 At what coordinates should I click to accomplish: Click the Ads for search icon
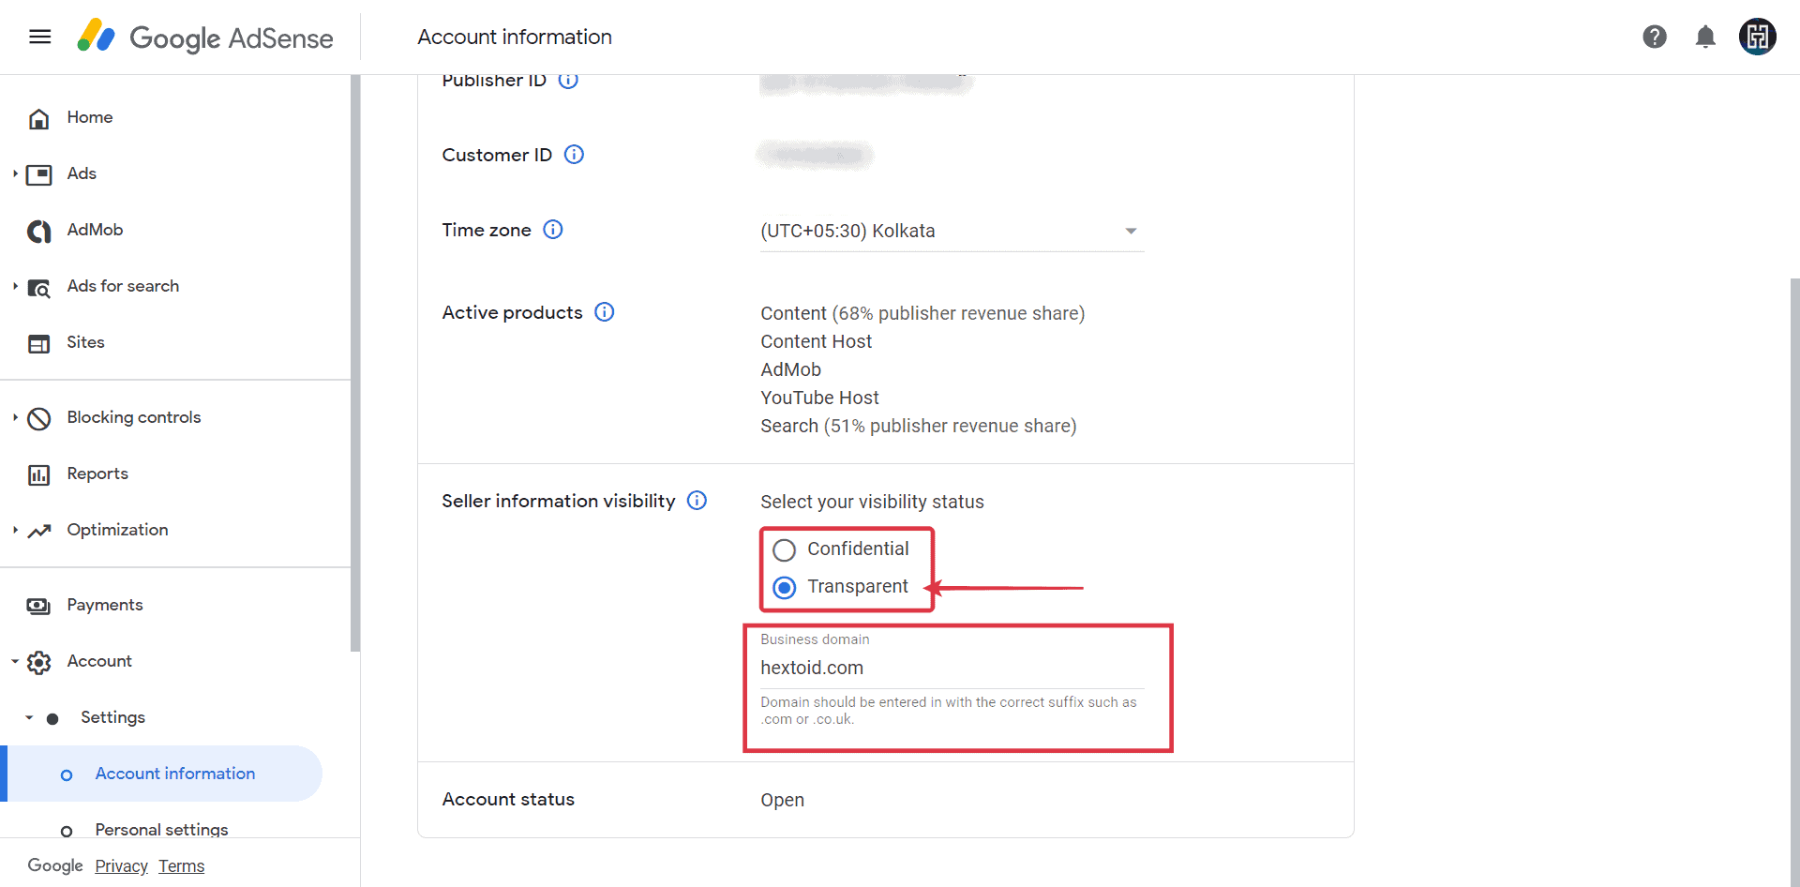click(38, 287)
